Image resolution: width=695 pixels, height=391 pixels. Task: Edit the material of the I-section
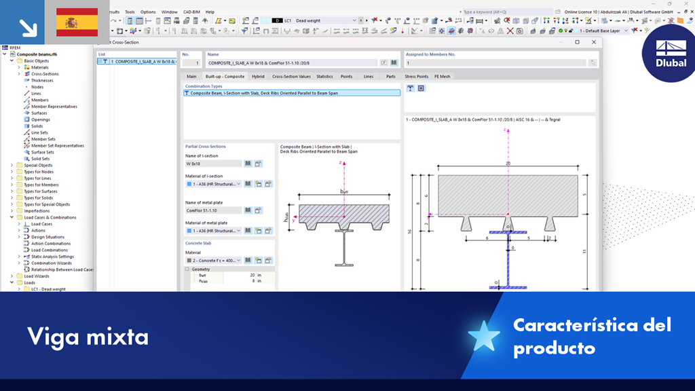[268, 184]
